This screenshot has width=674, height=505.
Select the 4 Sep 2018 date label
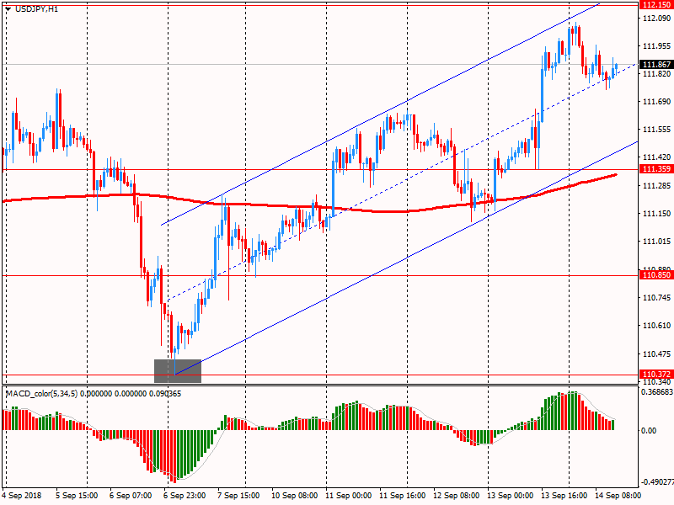(22, 496)
